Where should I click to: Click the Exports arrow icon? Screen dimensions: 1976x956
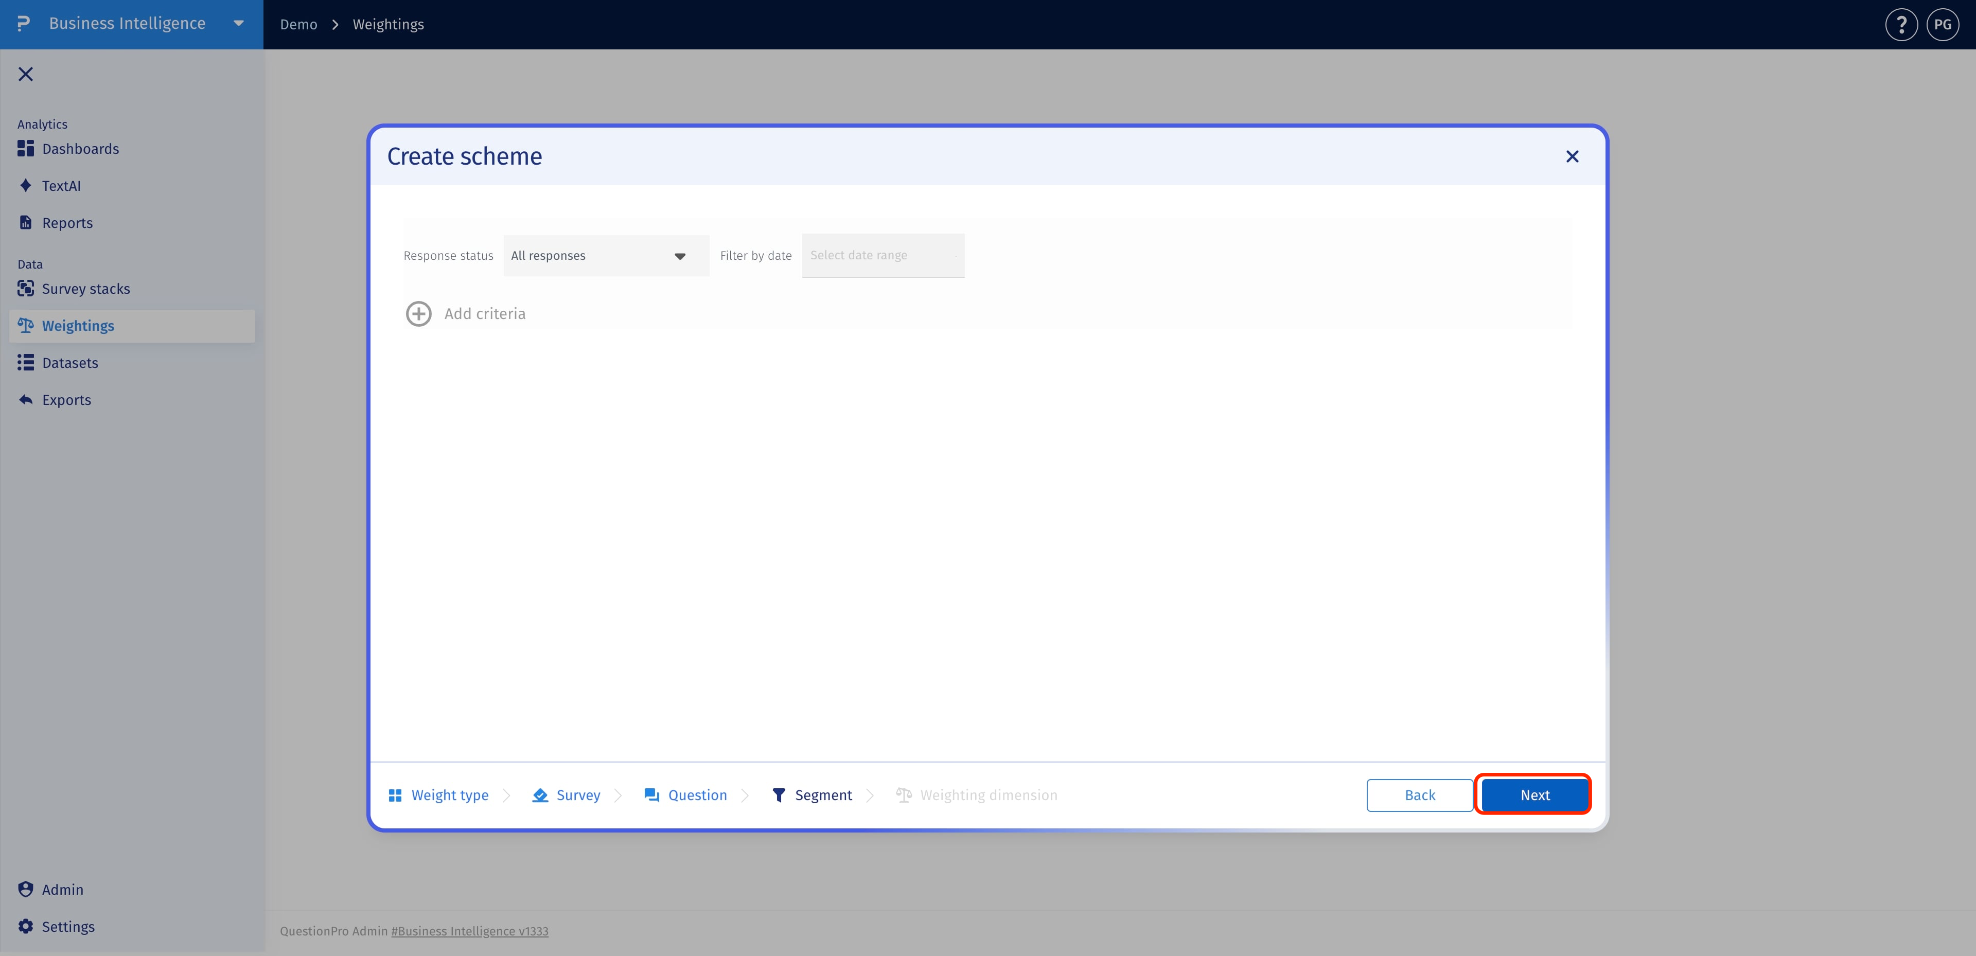(26, 400)
